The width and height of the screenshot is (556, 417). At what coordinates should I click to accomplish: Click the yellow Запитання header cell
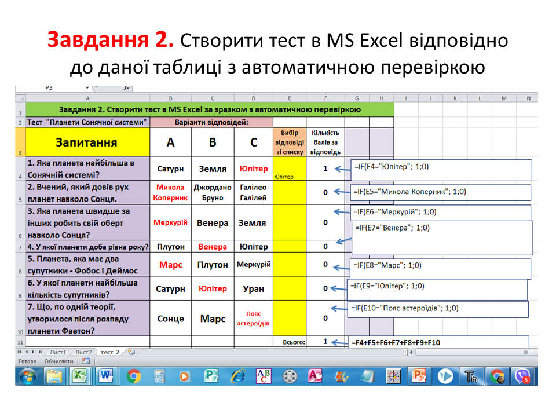click(87, 142)
